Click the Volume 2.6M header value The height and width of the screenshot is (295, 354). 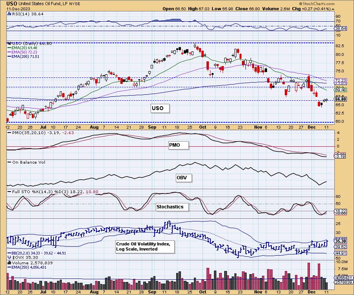[x=276, y=9]
